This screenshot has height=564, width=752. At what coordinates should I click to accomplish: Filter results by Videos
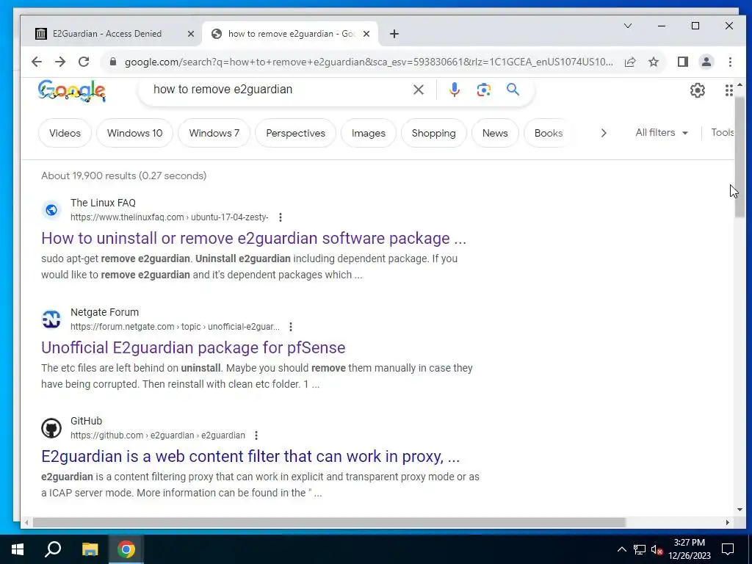point(65,133)
